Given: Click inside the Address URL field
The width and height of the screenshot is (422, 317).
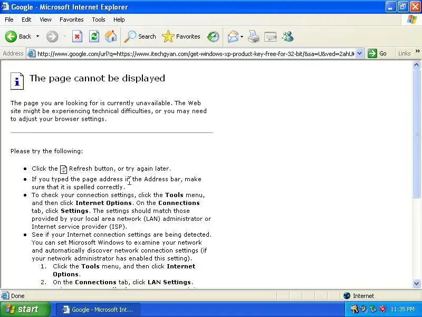Looking at the screenshot, I should (196, 54).
